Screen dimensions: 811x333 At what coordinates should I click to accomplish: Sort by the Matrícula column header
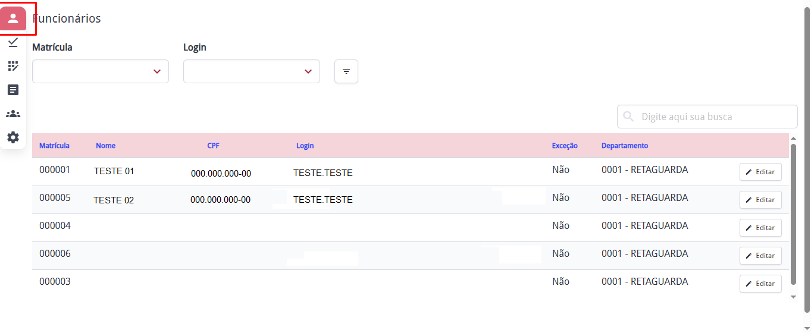coord(54,146)
